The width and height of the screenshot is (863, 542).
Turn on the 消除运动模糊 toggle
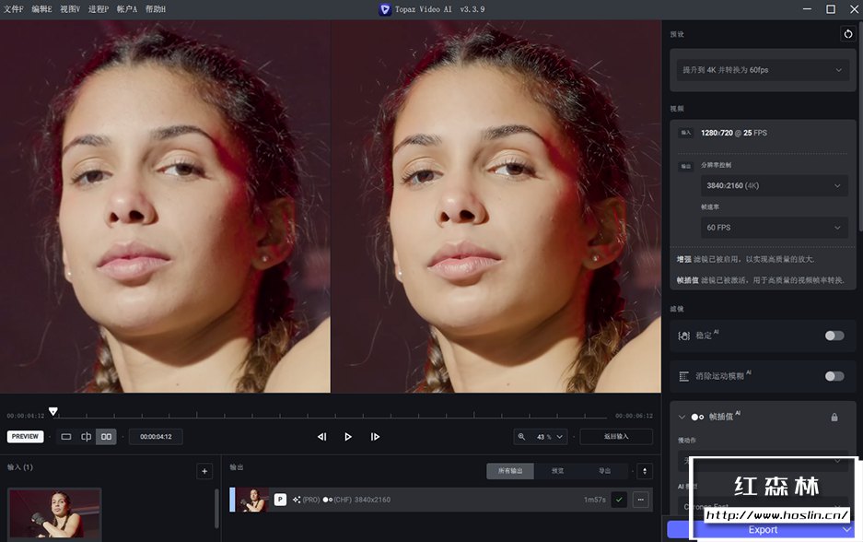click(834, 376)
